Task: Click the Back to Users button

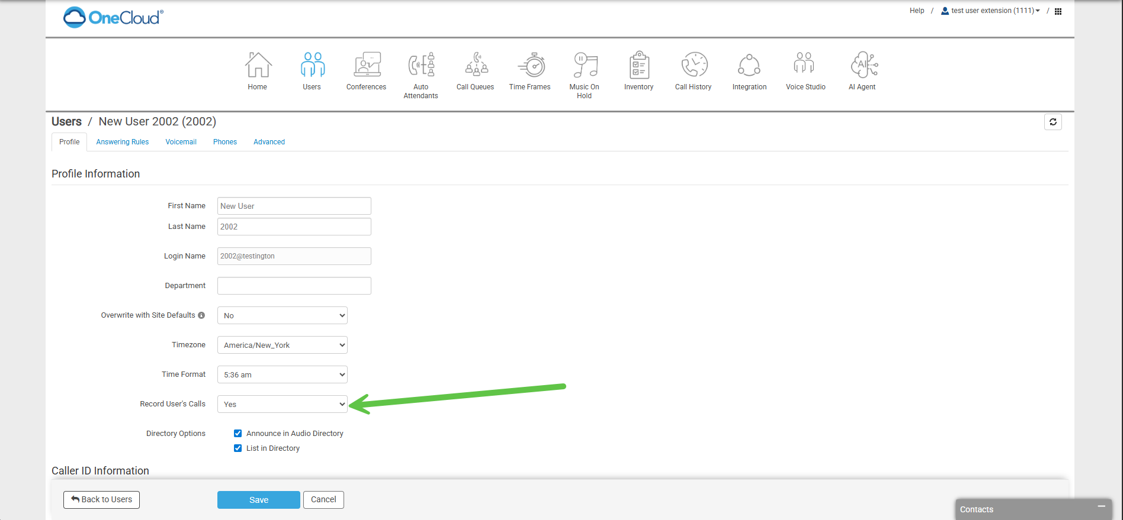Action: (x=101, y=500)
